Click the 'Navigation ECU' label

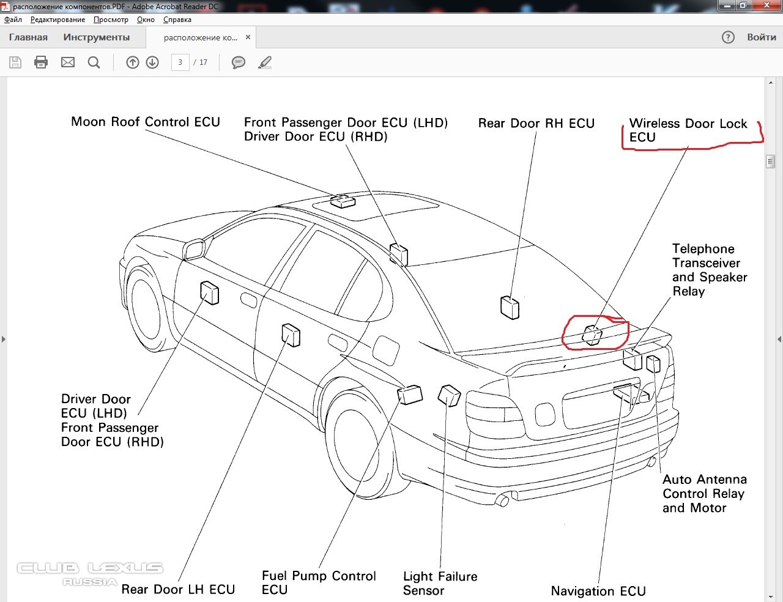pyautogui.click(x=598, y=591)
